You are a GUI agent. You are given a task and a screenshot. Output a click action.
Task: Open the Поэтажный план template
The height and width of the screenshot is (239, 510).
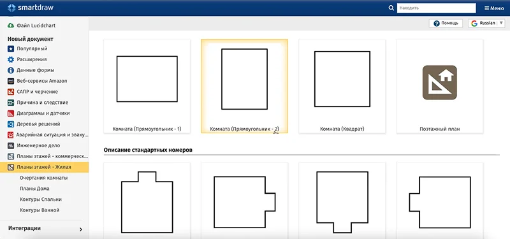(x=440, y=86)
